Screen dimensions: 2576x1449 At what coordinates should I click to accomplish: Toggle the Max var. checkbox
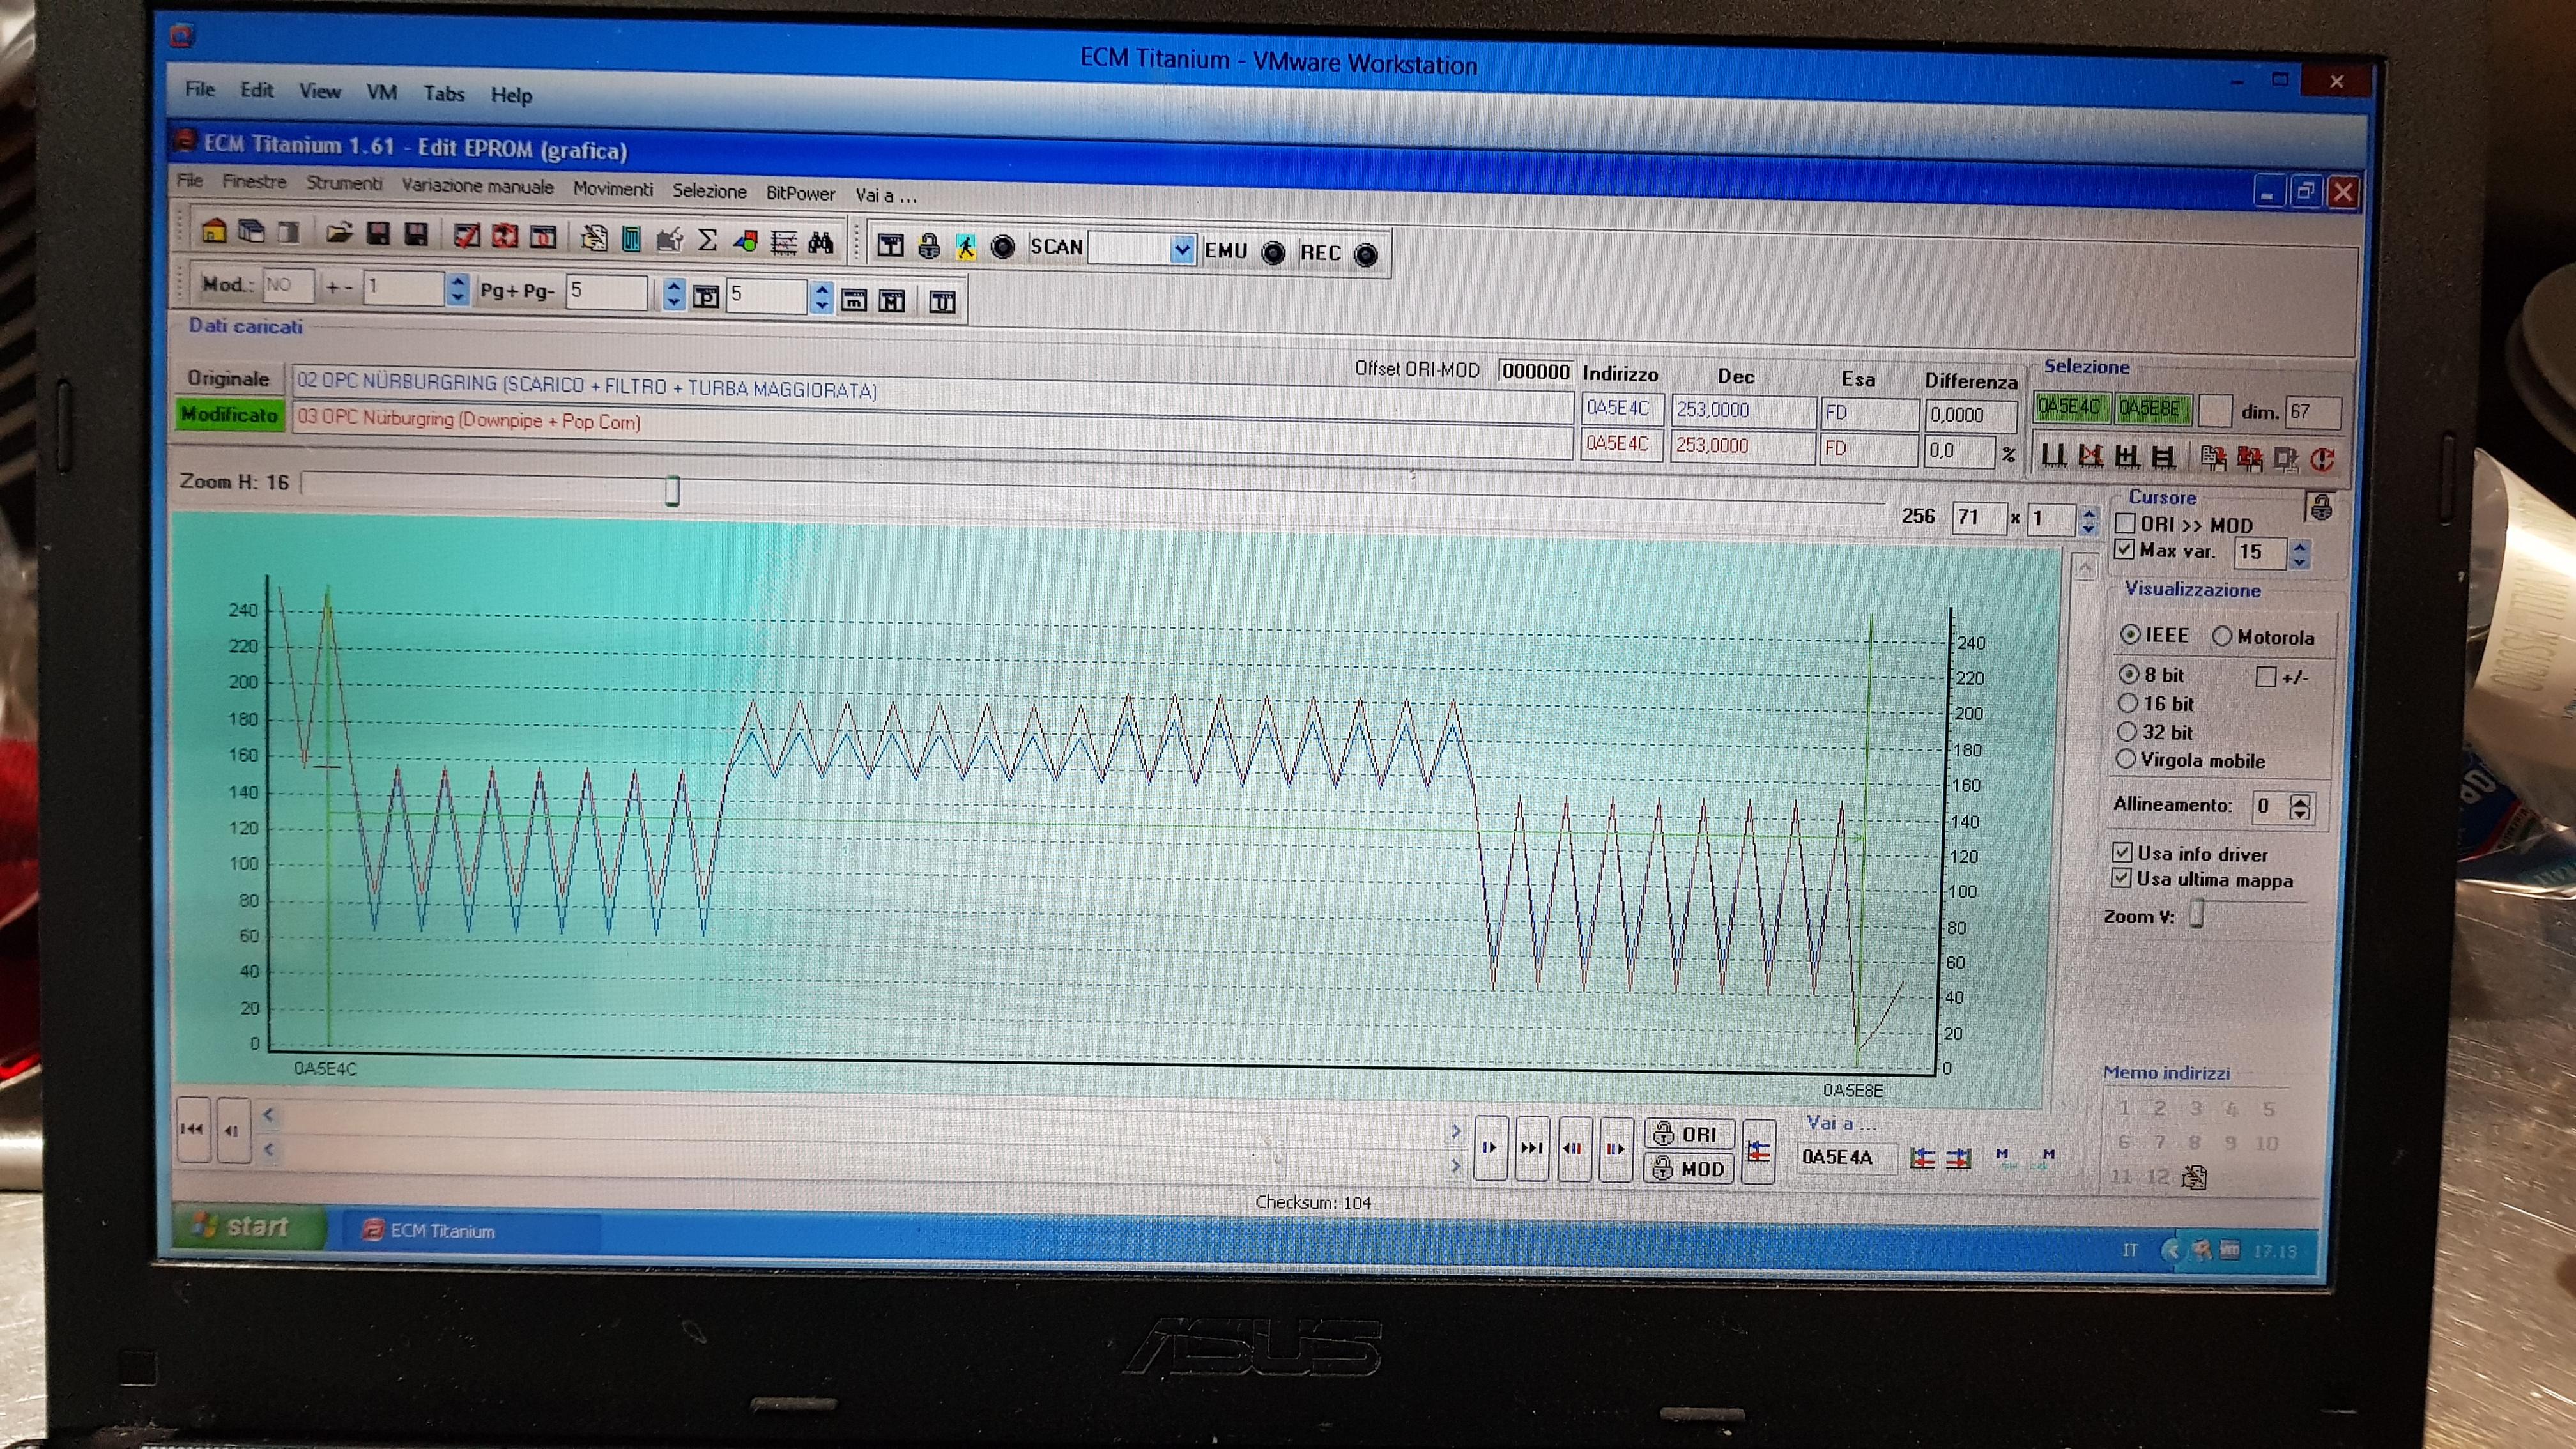2125,549
